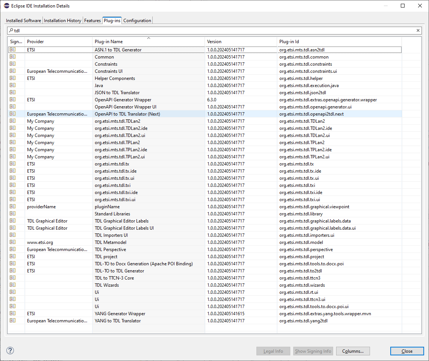Click signed icon beside org.etsi.mts.tdl.tx.ui

[12, 178]
